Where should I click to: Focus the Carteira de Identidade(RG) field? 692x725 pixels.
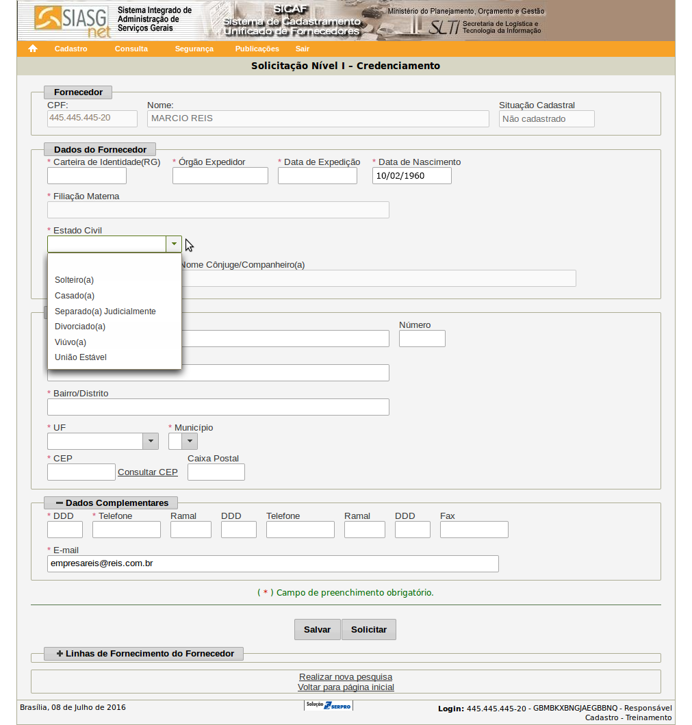coord(87,176)
